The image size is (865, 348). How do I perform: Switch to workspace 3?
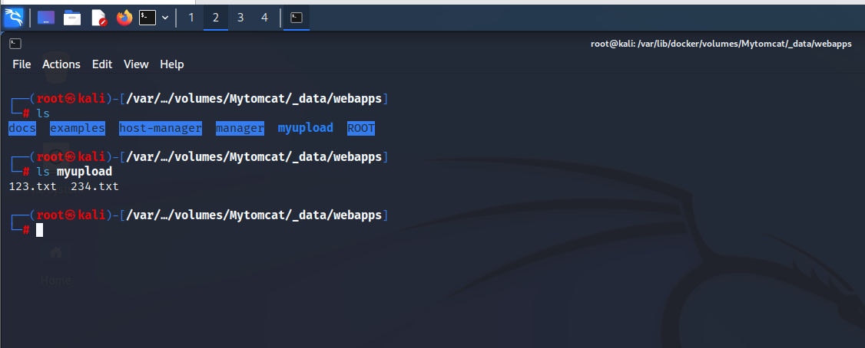[x=240, y=18]
